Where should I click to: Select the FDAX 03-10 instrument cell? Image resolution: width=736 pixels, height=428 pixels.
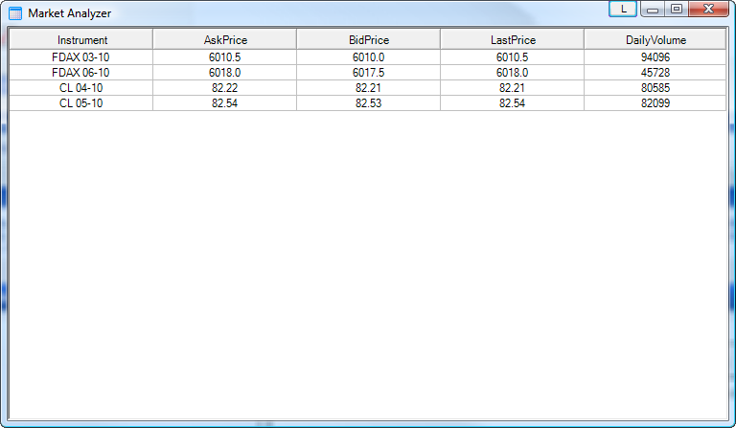point(80,57)
